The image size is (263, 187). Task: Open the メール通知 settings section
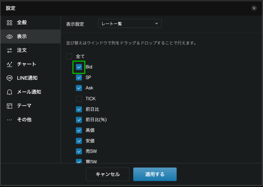click(29, 92)
